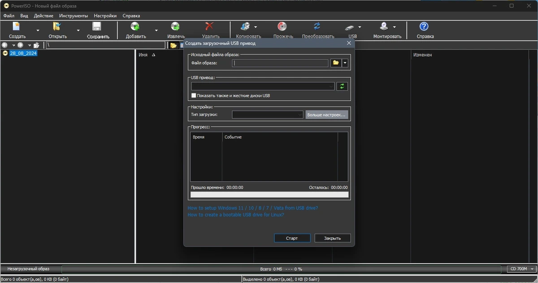
Task: Close the bootable USB dialog with X
Action: tap(349, 43)
